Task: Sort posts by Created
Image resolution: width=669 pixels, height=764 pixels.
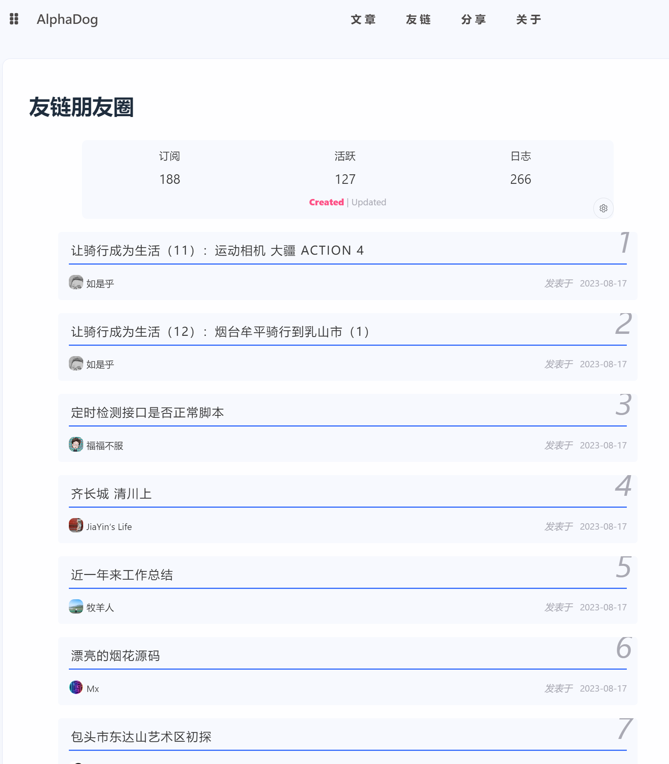Action: (x=326, y=202)
